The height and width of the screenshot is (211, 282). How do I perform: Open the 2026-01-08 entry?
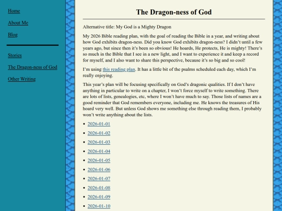point(99,188)
